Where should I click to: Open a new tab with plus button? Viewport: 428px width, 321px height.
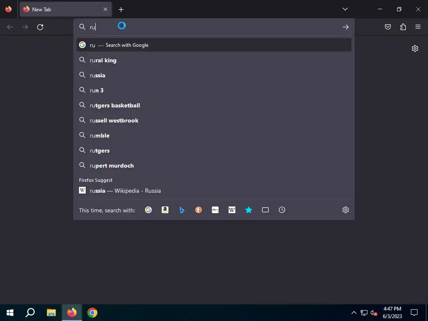(x=121, y=10)
